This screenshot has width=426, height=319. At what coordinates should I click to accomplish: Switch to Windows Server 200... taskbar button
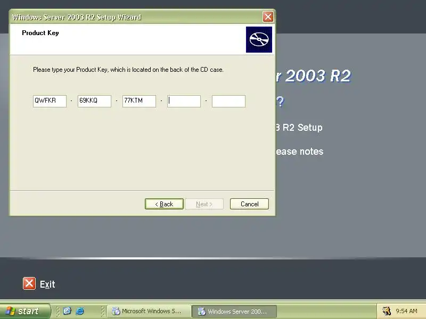234,311
